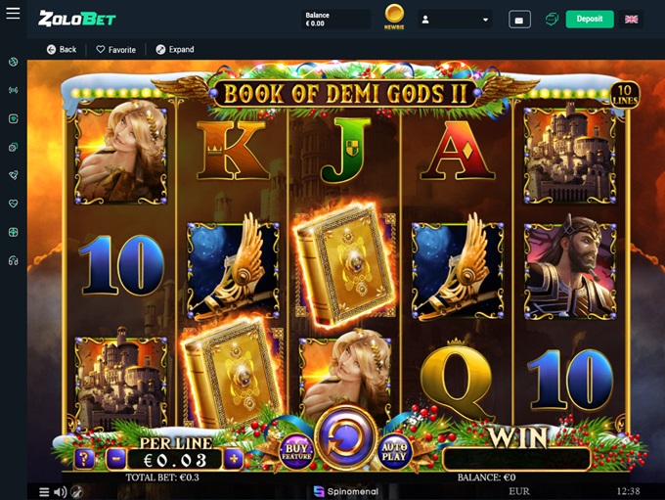Go Back to the previous page

(62, 50)
